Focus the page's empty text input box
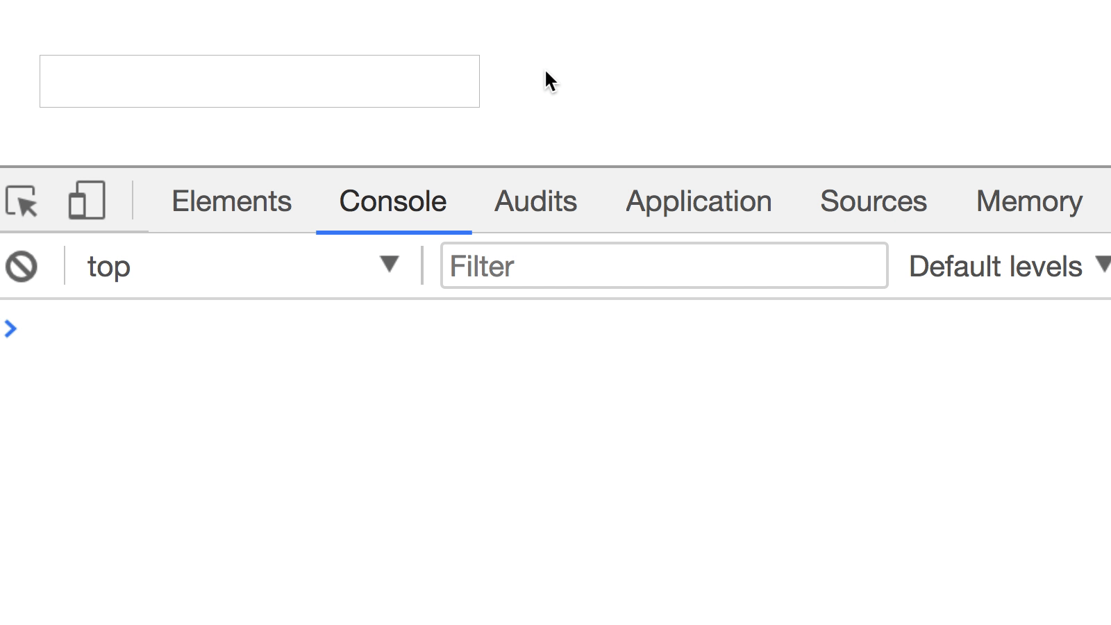The width and height of the screenshot is (1111, 625). [x=260, y=81]
